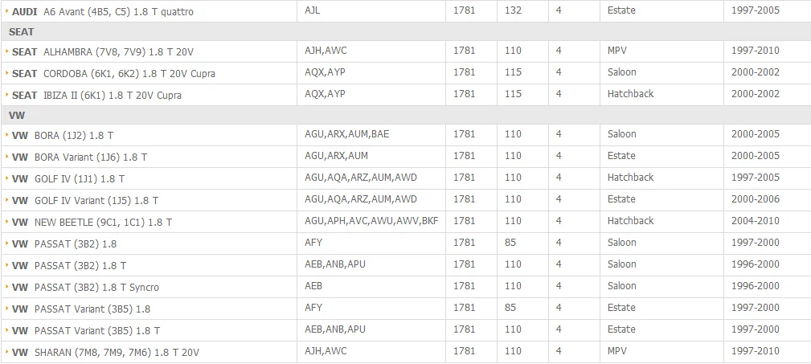Click years 1996-2000 in PASSAT 1.8 T Syncro row

pos(756,286)
